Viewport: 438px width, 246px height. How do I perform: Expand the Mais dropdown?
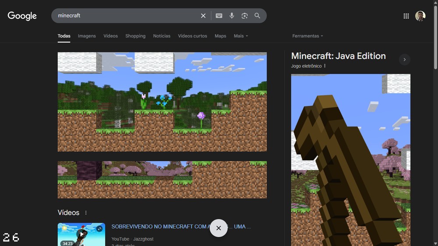[x=241, y=36]
